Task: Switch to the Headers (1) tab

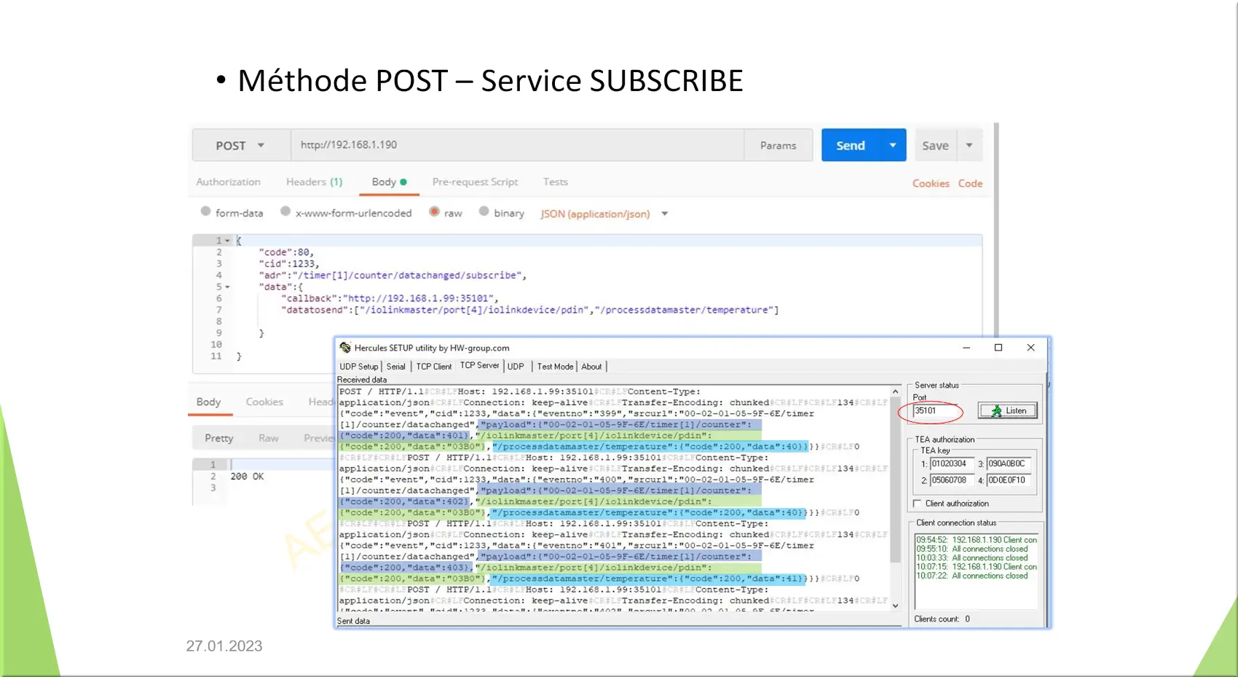Action: pyautogui.click(x=314, y=182)
